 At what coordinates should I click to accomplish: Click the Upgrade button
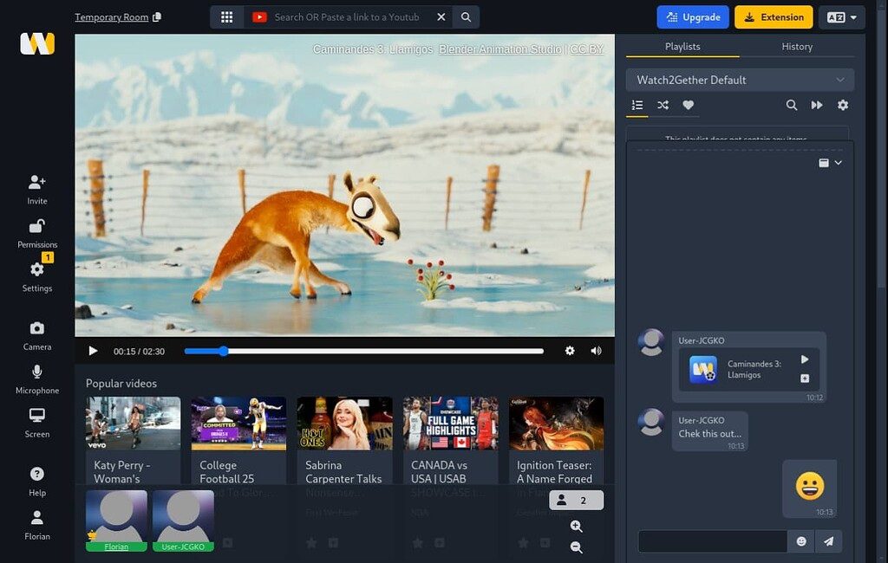click(693, 17)
